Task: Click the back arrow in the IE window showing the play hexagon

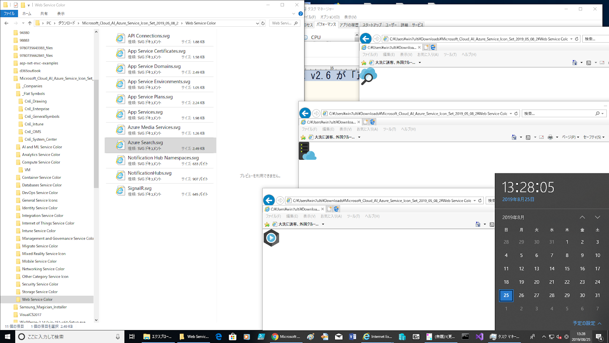Action: point(269,200)
